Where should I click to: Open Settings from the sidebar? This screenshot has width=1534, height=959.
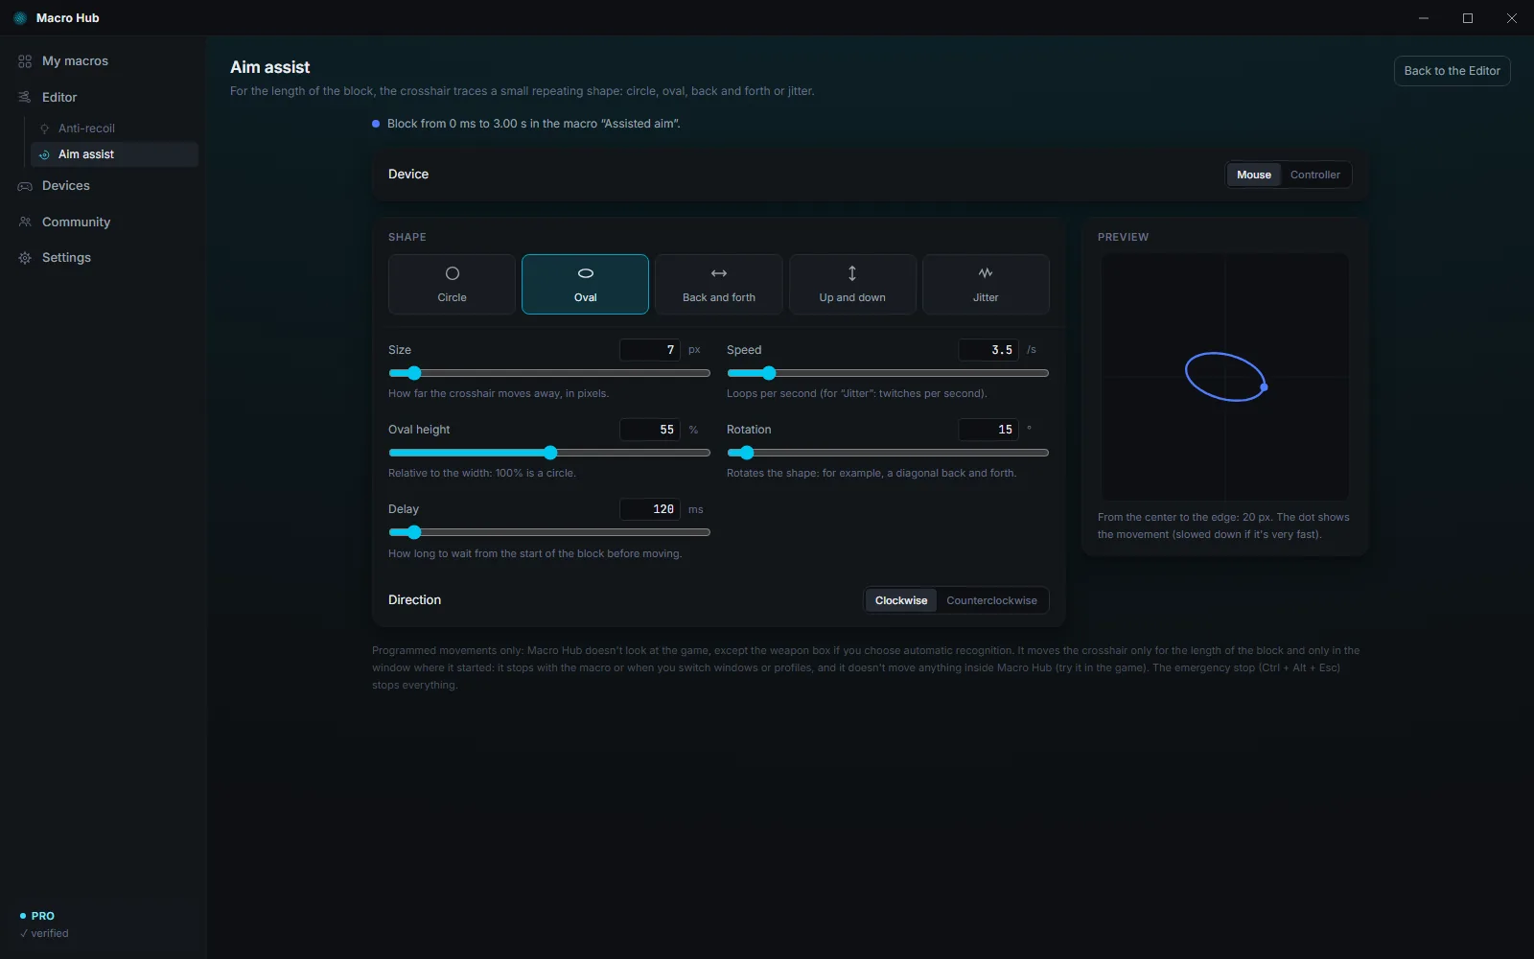pos(104,258)
